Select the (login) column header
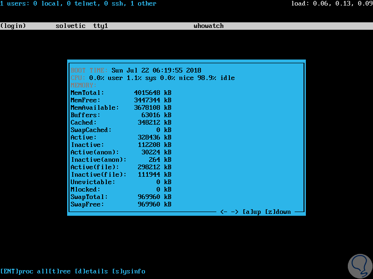Image resolution: width=373 pixels, height=279 pixels. [13, 26]
